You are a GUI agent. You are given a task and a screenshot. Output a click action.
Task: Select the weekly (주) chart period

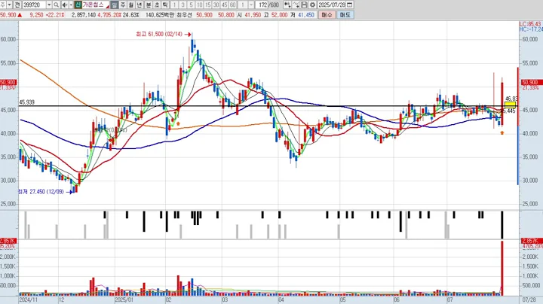coord(123,5)
